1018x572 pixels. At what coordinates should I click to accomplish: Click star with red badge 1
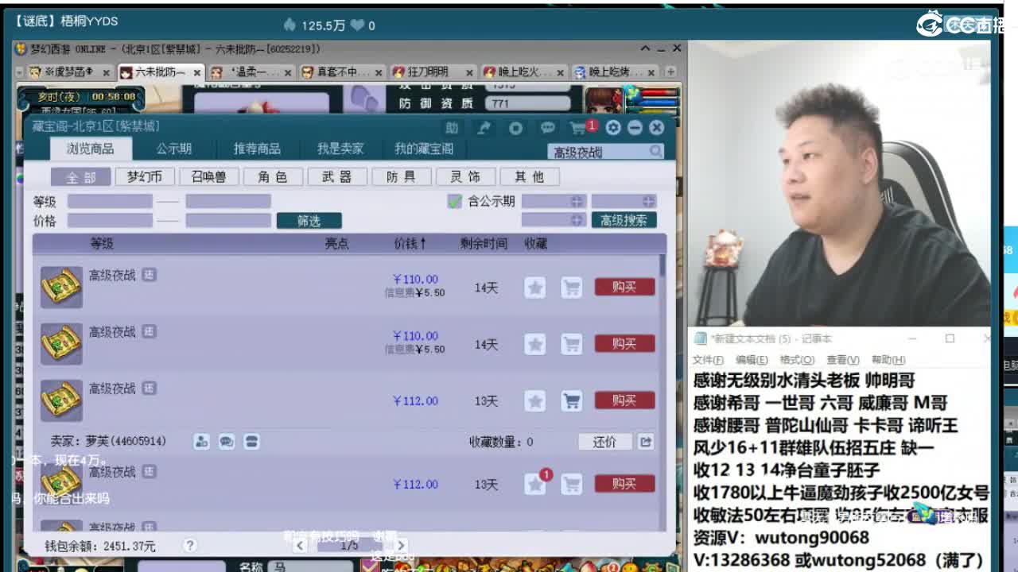tap(537, 482)
